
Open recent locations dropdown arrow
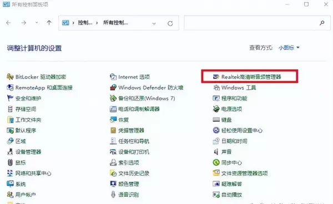(x=37, y=23)
